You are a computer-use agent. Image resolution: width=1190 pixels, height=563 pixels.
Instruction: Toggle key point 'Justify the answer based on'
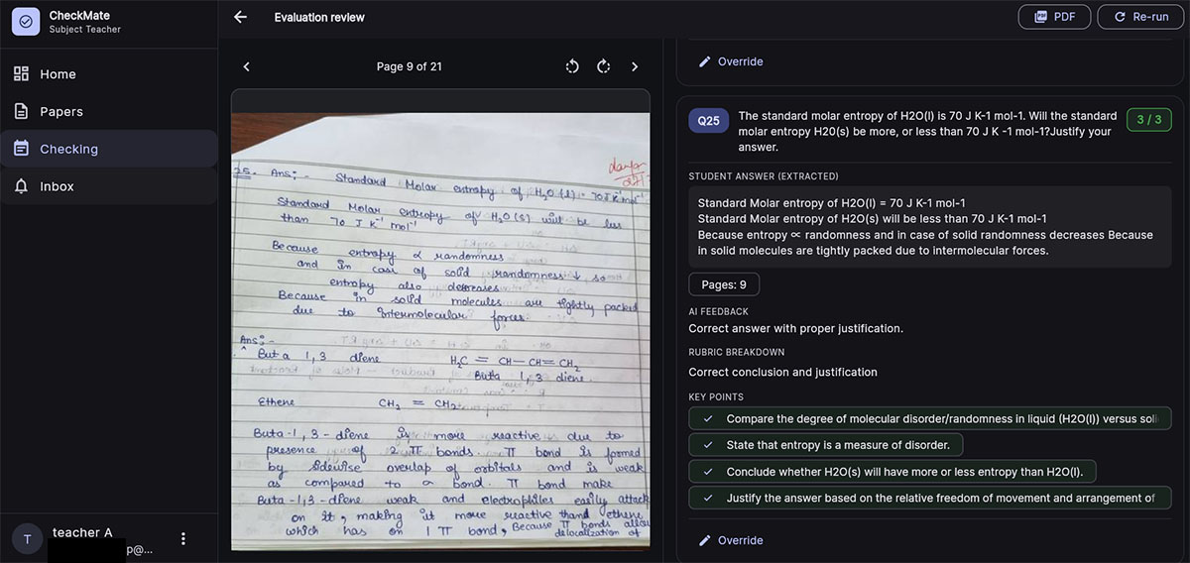point(930,498)
